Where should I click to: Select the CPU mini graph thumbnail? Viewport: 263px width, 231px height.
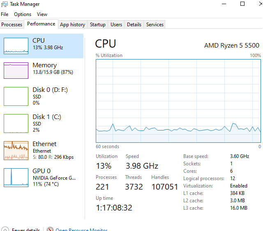tap(16, 46)
